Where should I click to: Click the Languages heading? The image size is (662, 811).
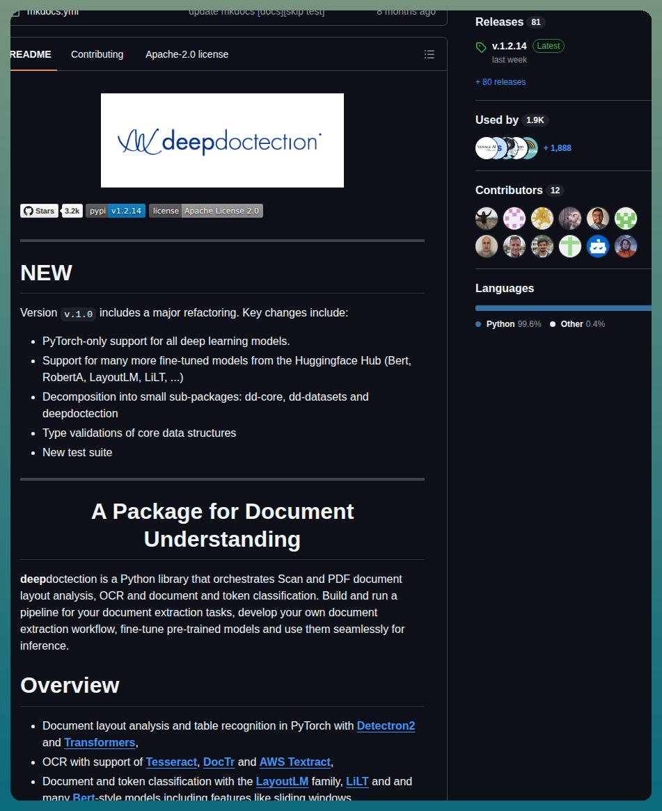point(505,288)
